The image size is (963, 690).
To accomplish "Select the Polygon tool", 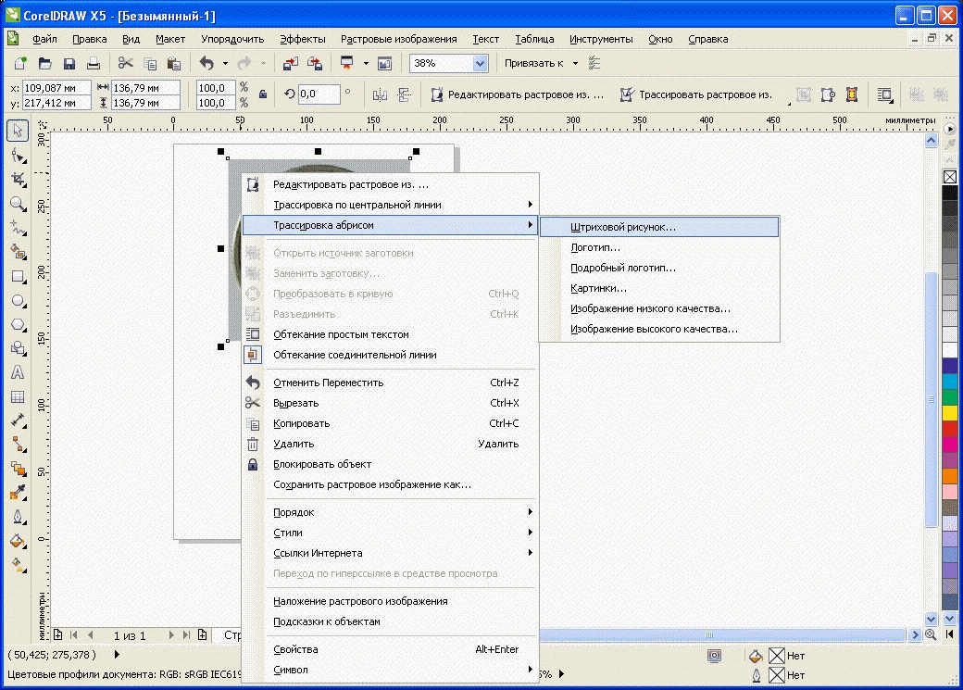I will (x=18, y=324).
